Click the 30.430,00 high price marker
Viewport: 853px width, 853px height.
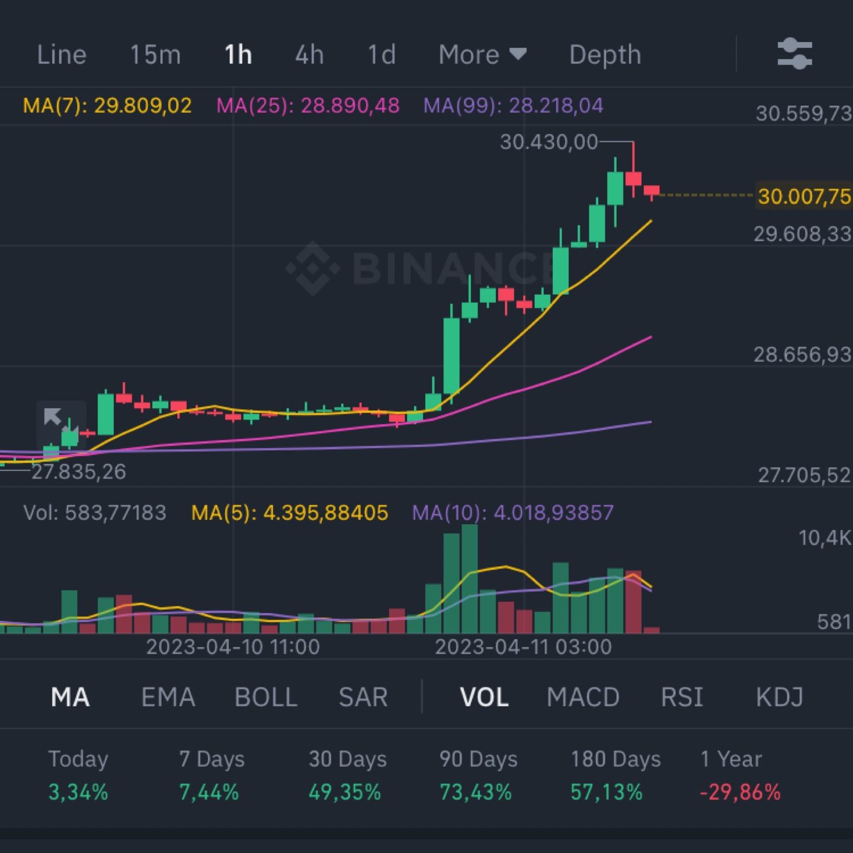pos(549,142)
